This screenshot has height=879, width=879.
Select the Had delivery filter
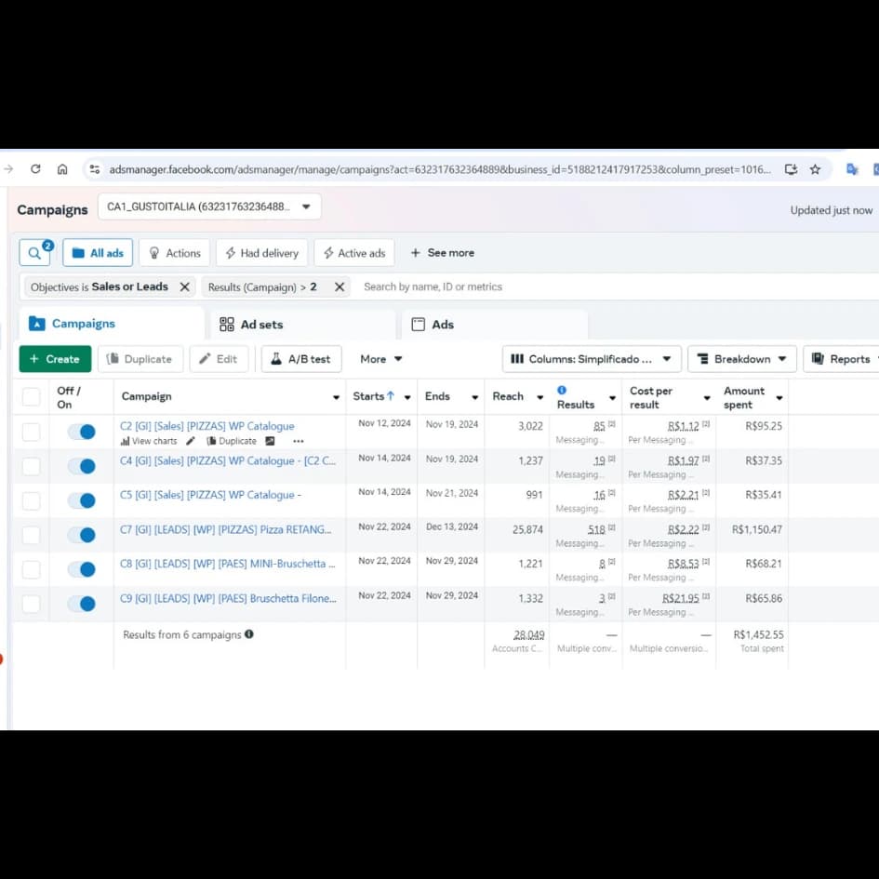261,253
